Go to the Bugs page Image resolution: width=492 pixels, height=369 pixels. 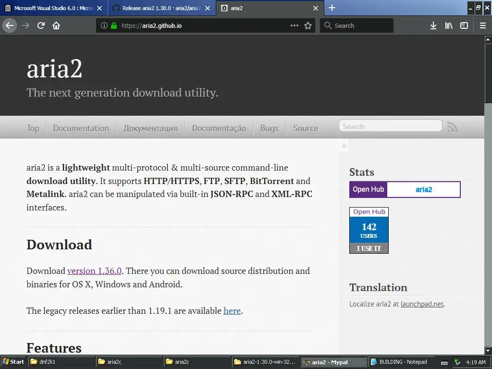(269, 128)
